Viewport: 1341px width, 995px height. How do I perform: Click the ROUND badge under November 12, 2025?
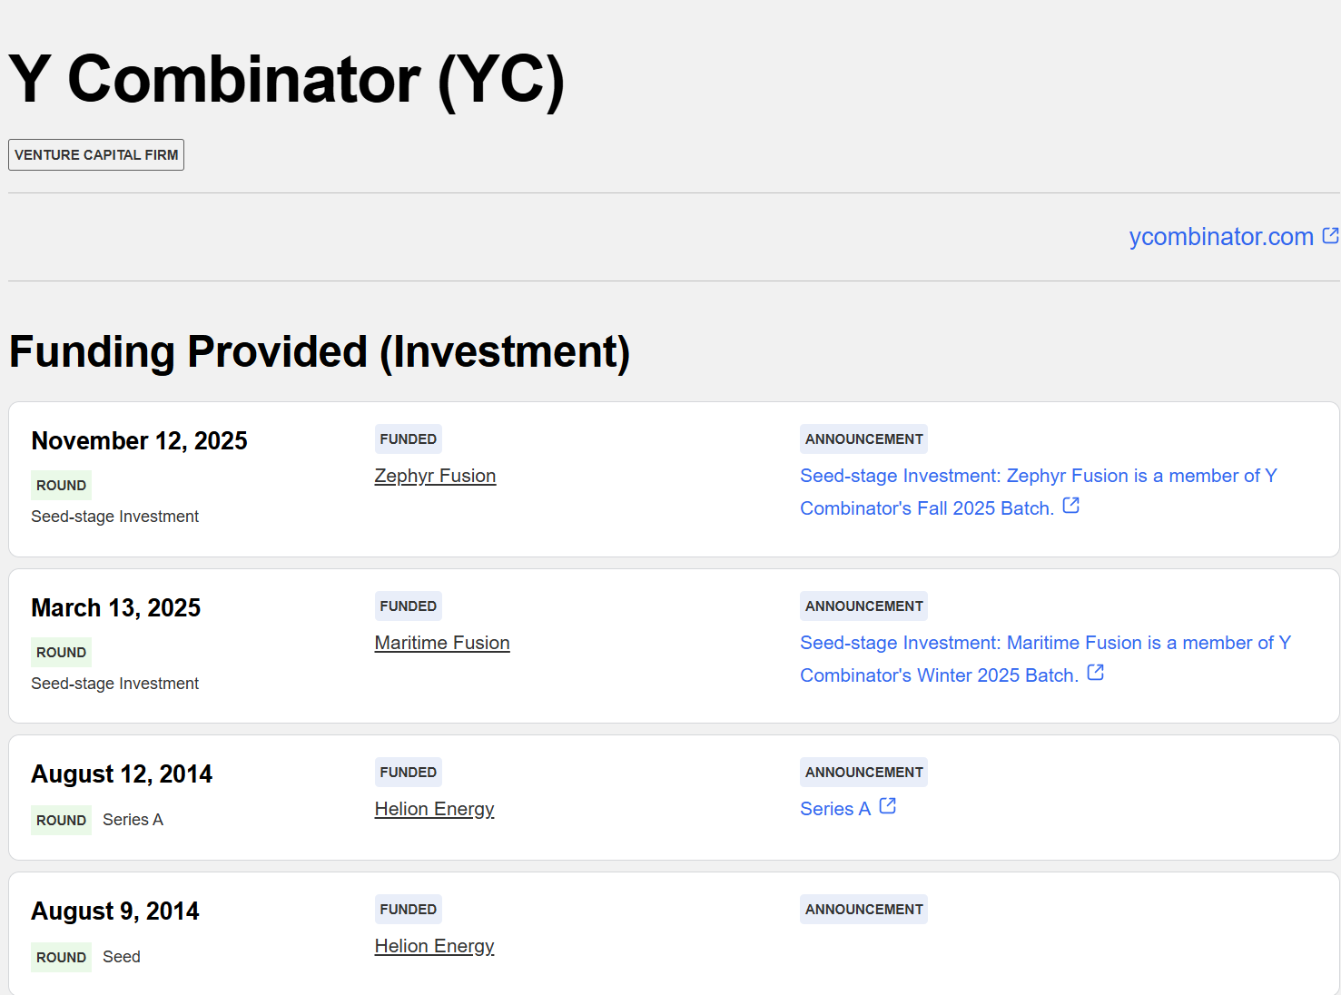(61, 486)
